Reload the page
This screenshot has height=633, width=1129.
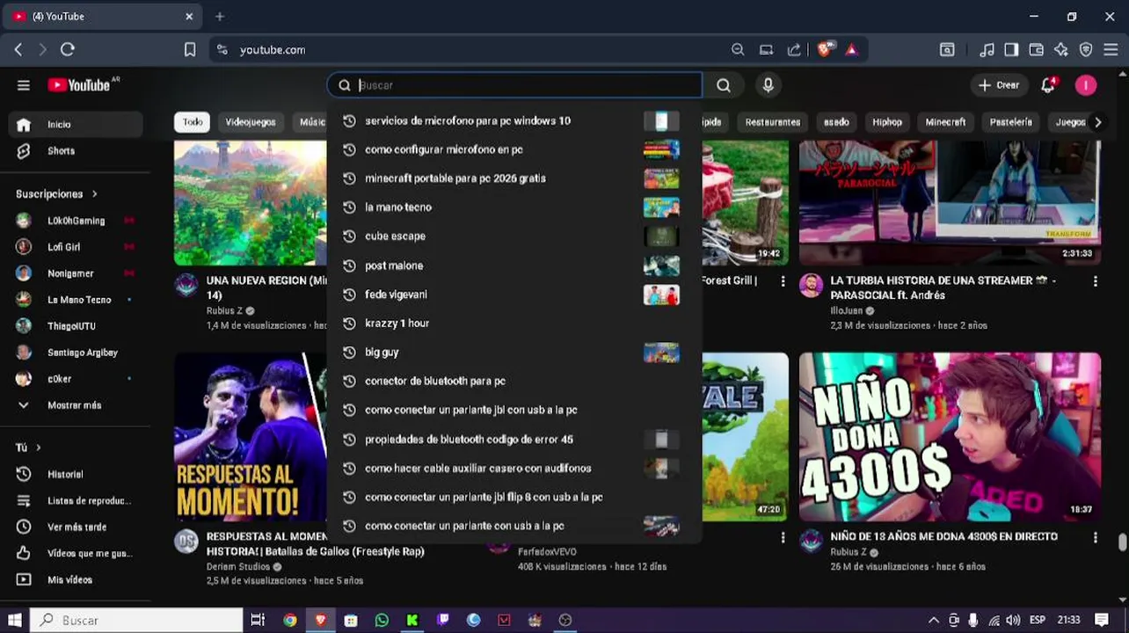[68, 50]
